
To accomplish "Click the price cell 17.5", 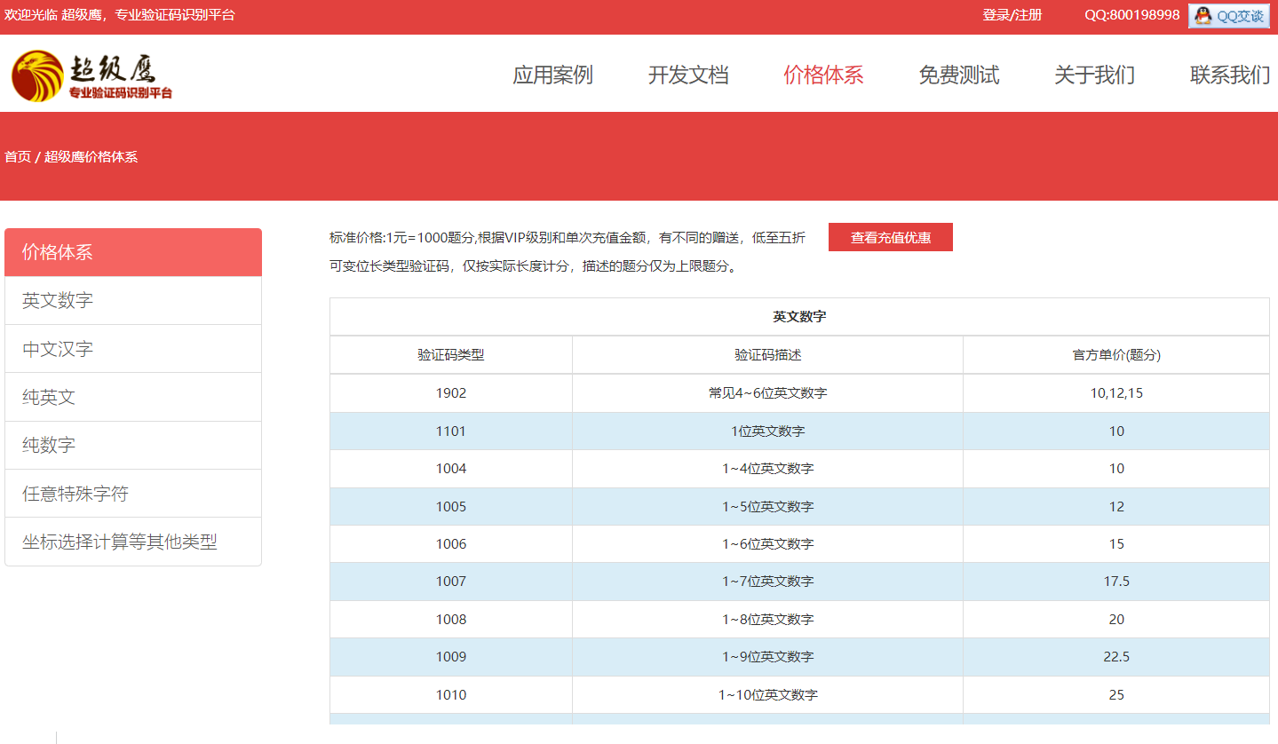I will pos(1116,582).
